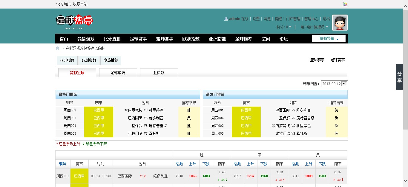Open 比分直播 in the navigation bar
The image size is (408, 187).
click(x=112, y=39)
